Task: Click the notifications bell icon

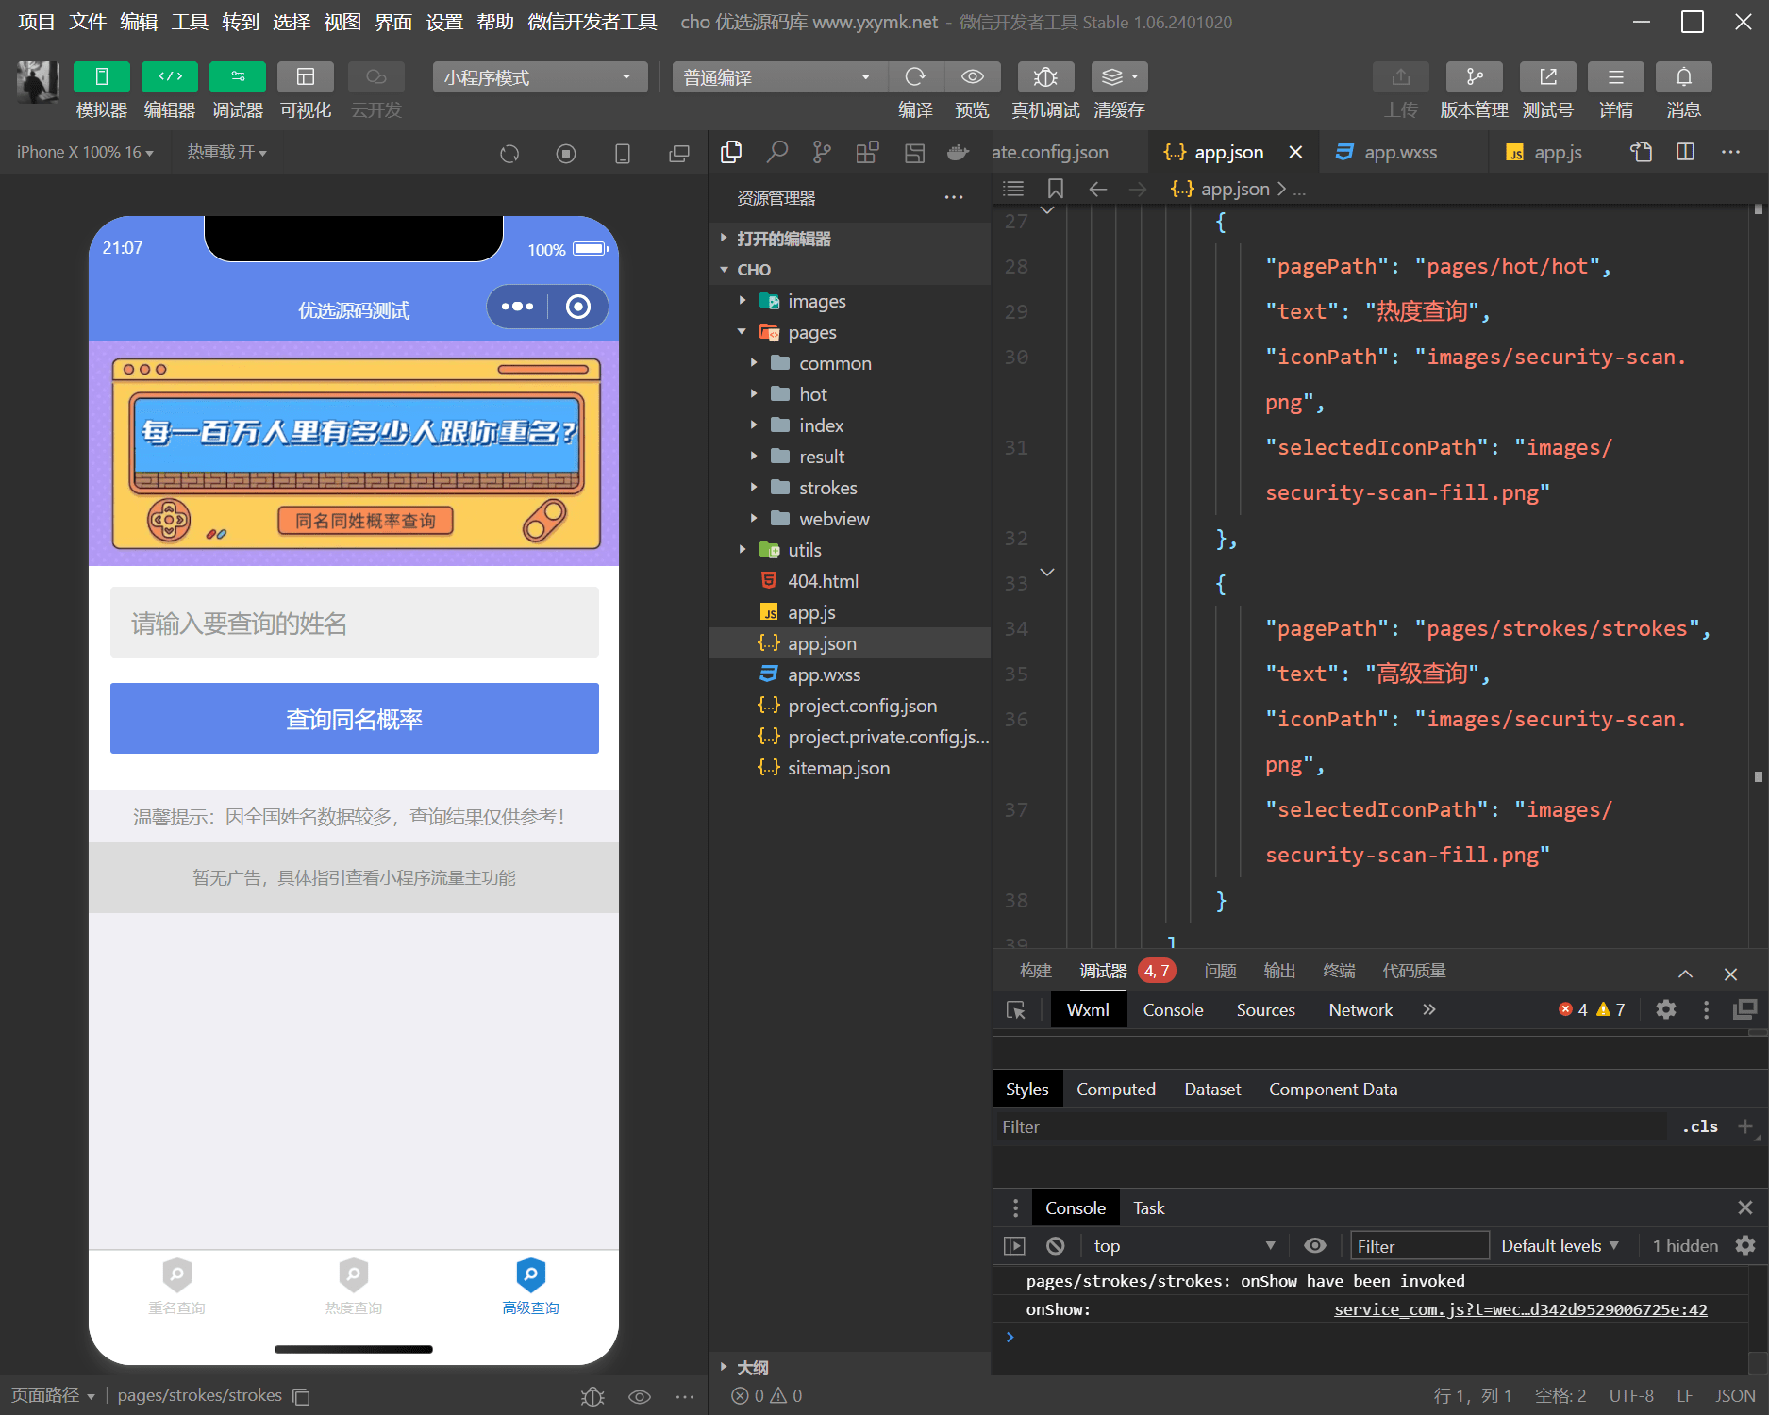Action: (x=1683, y=77)
